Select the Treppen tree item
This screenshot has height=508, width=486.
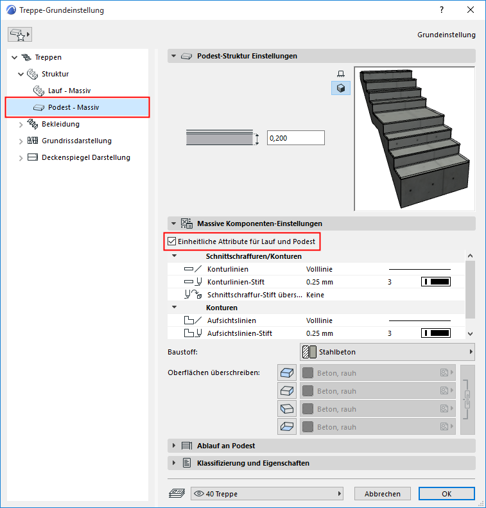[48, 57]
